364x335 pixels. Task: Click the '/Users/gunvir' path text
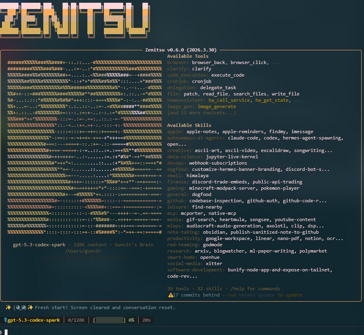tap(83, 251)
